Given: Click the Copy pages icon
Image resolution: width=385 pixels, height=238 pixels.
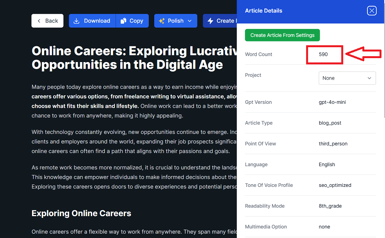Looking at the screenshot, I should [x=123, y=21].
